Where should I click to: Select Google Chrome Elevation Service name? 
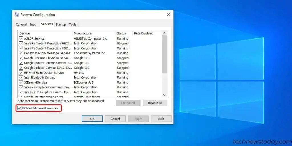point(48,58)
